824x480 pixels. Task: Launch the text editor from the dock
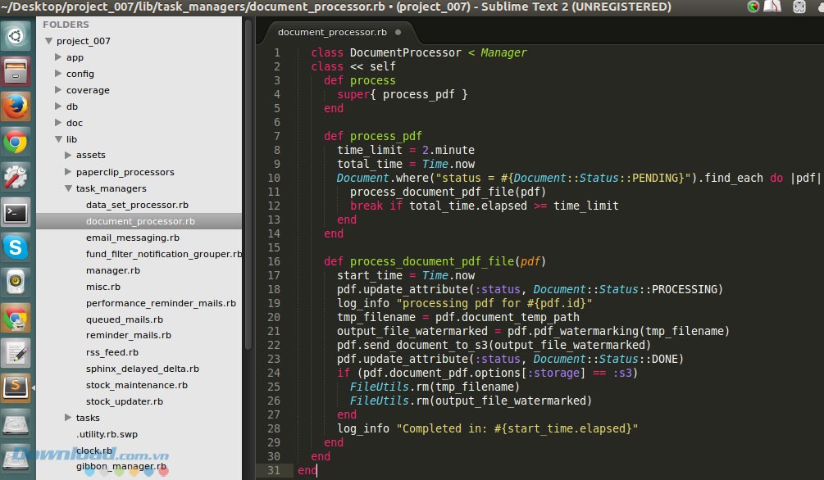(x=16, y=354)
